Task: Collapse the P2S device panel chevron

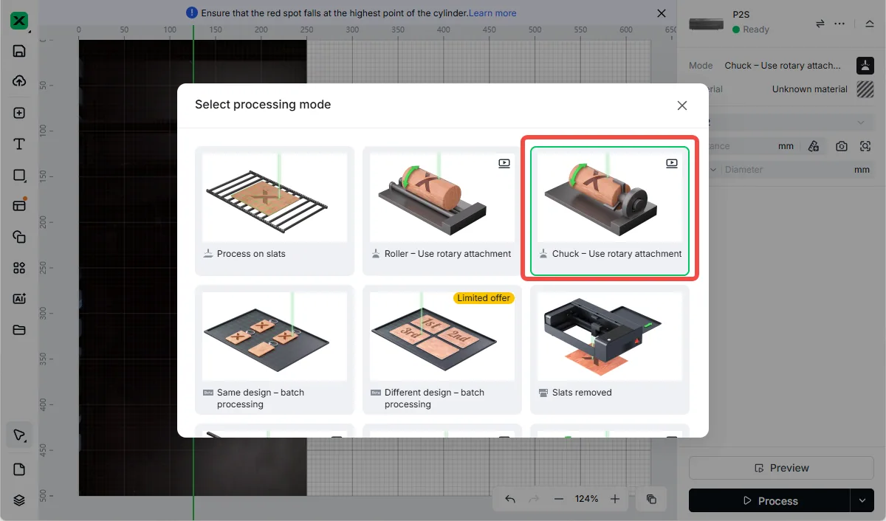Action: pos(869,24)
